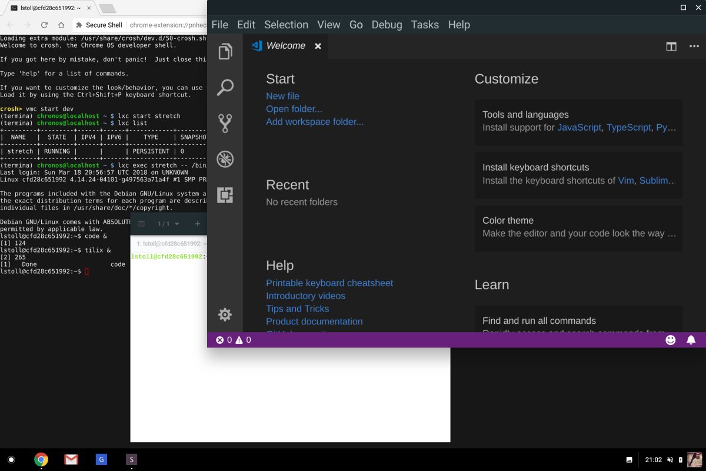
Task: Open the Source Control panel
Action: click(x=225, y=123)
